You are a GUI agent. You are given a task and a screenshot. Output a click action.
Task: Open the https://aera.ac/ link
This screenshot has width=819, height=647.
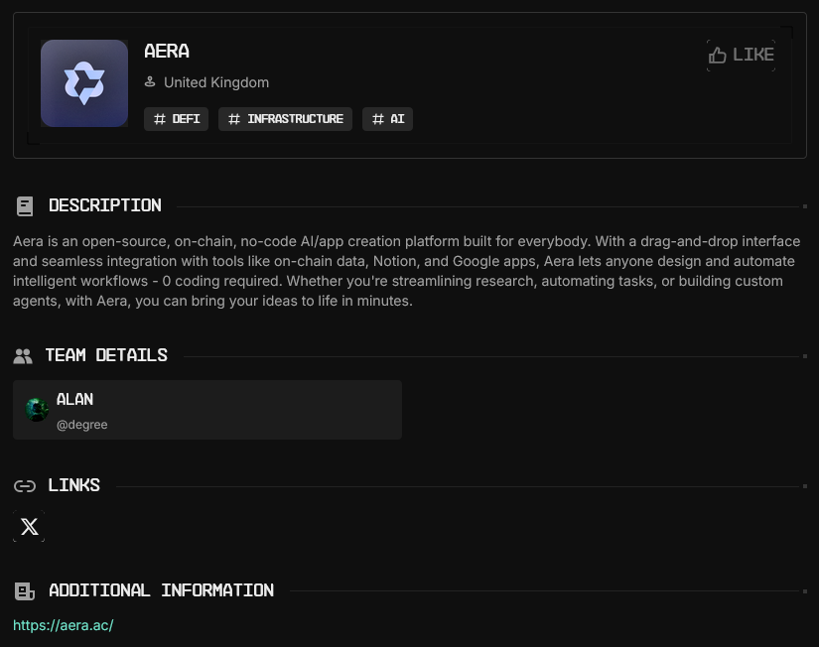[x=64, y=625]
